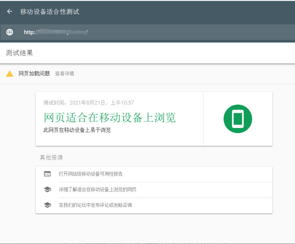Click the graduation cap icon beside the forum entry
This screenshot has width=295, height=244.
(48, 205)
